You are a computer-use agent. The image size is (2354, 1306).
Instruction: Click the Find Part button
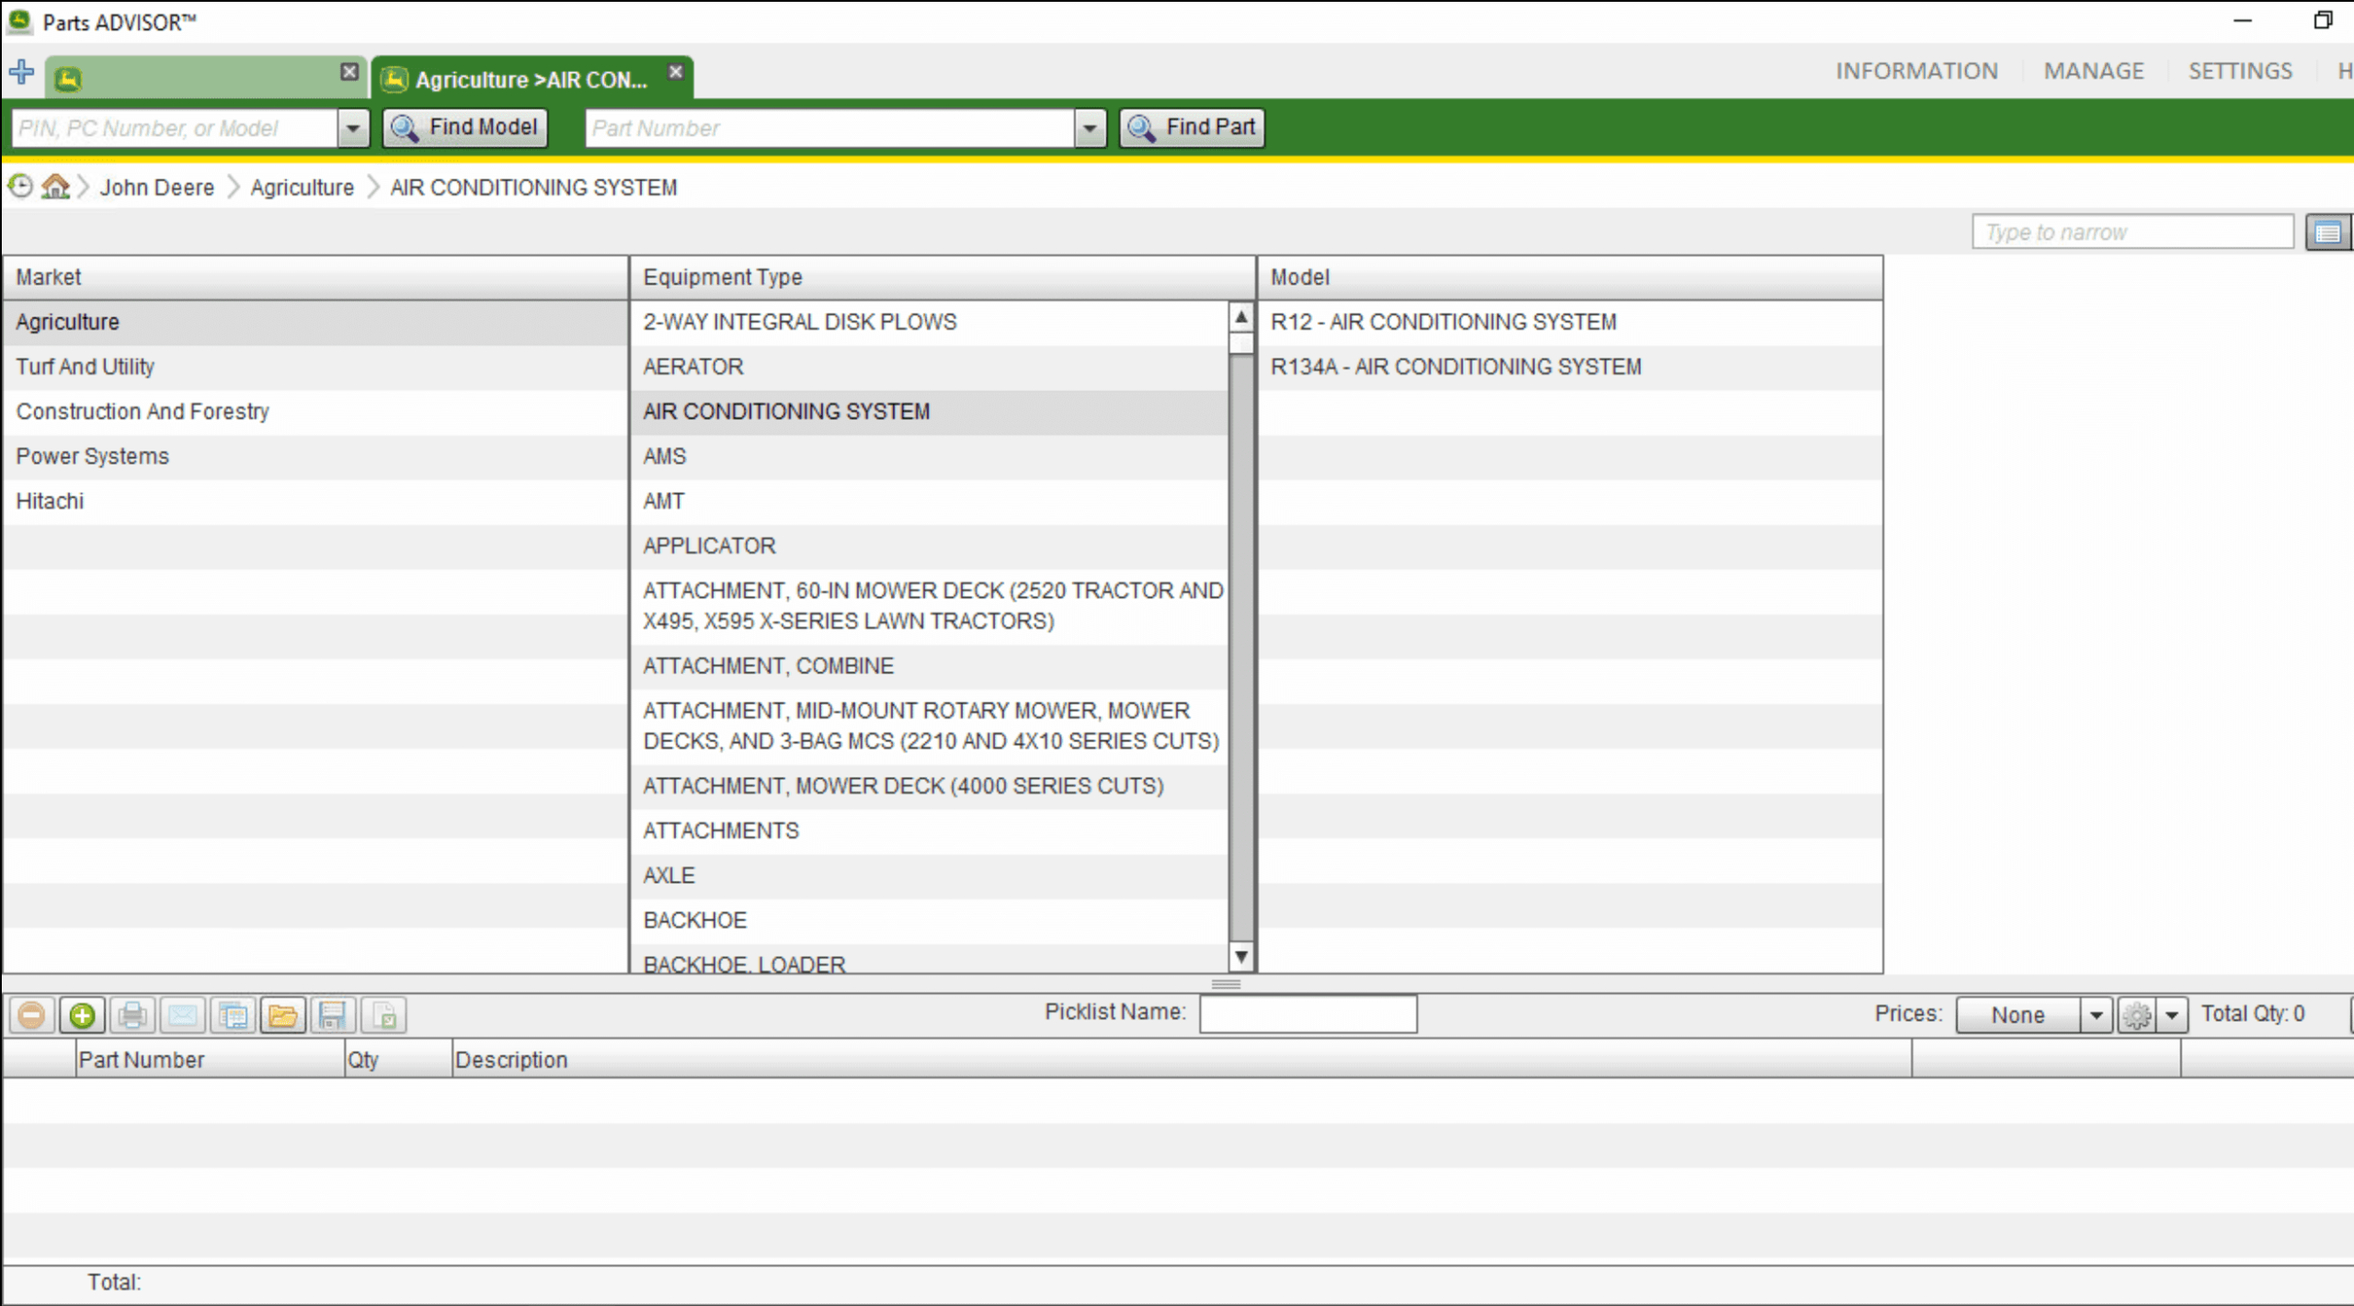pos(1192,127)
